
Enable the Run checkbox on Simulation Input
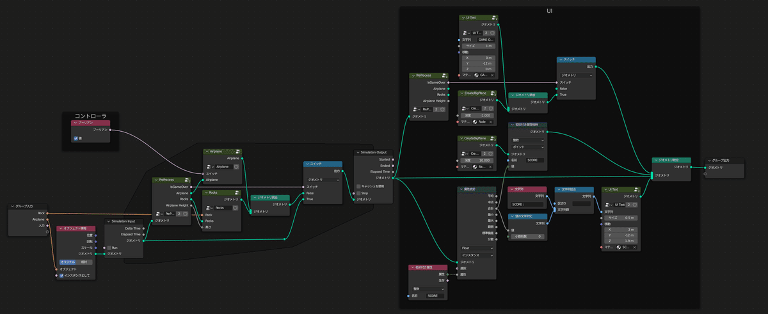pyautogui.click(x=109, y=247)
